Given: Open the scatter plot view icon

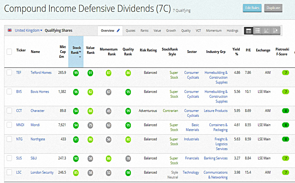Looking at the screenshot, I should 276,31.
